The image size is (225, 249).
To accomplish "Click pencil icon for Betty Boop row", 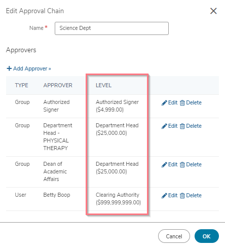I will click(x=164, y=196).
